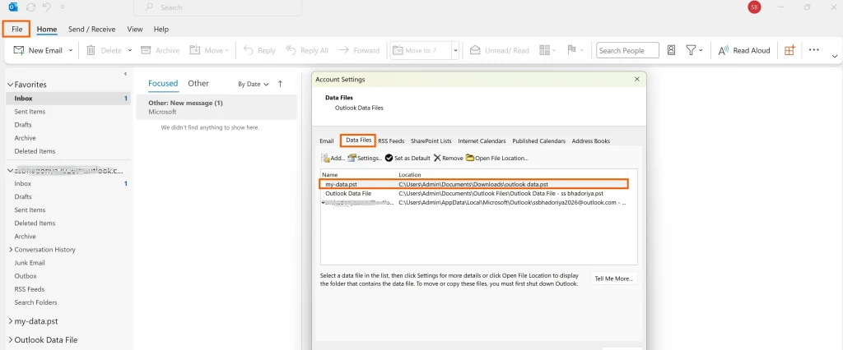Click the New Email button
843x350 pixels.
38,50
